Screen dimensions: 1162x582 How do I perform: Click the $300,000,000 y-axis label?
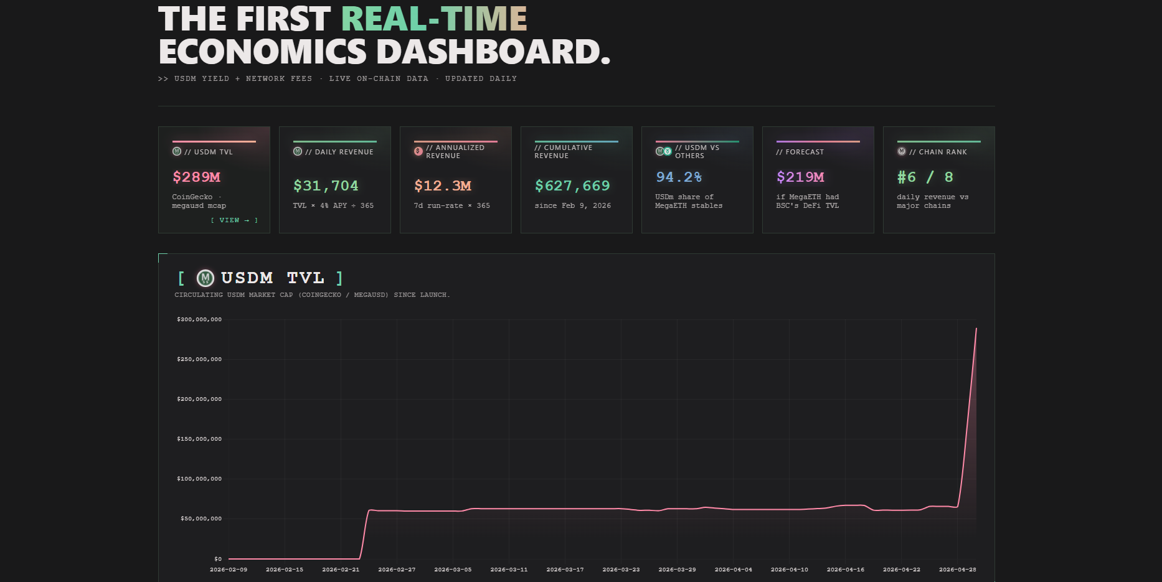pos(199,319)
